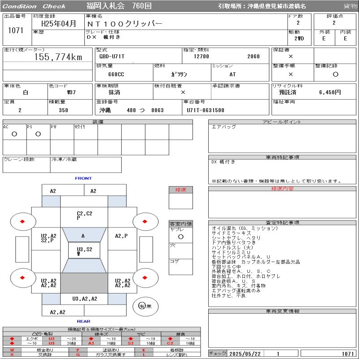Image resolution: width=359 pixels, height=359 pixels.
Task: Click the hood damage code C2,C2 P
Action: pyautogui.click(x=84, y=215)
